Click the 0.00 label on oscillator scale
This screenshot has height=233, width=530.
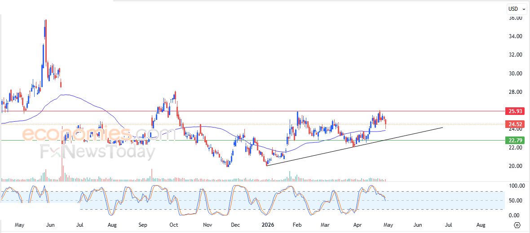[x=514, y=215]
